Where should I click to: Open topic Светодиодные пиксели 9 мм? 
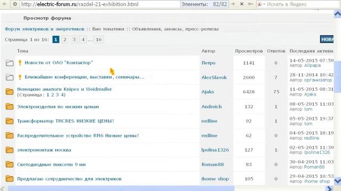click(x=51, y=164)
